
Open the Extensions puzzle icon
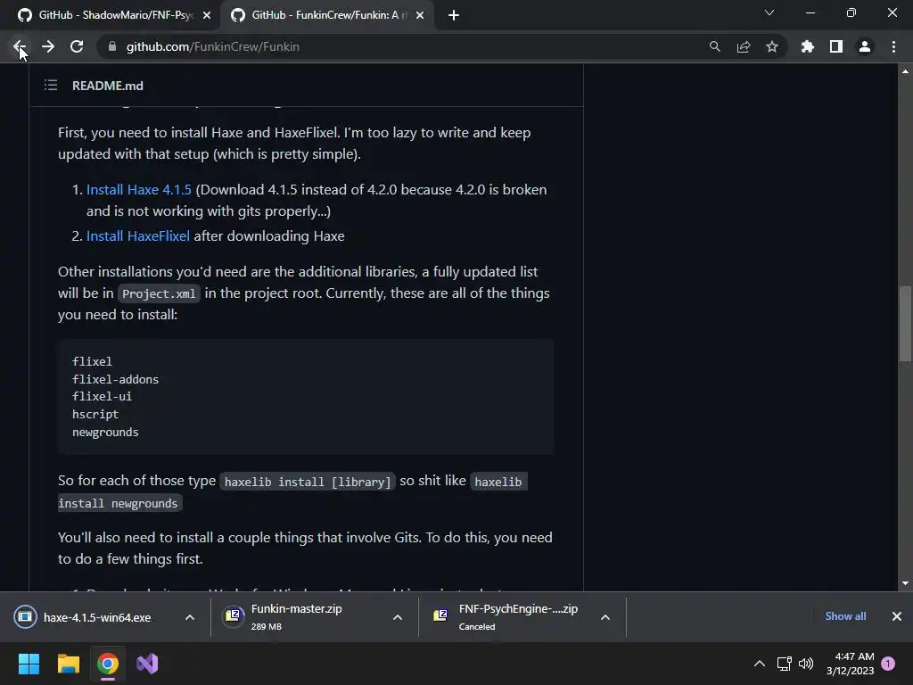[807, 46]
